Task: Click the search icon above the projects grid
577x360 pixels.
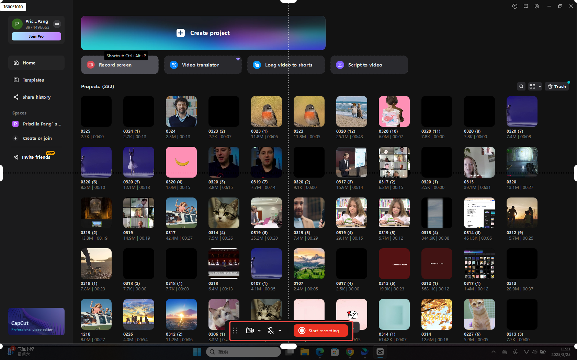Action: point(521,86)
